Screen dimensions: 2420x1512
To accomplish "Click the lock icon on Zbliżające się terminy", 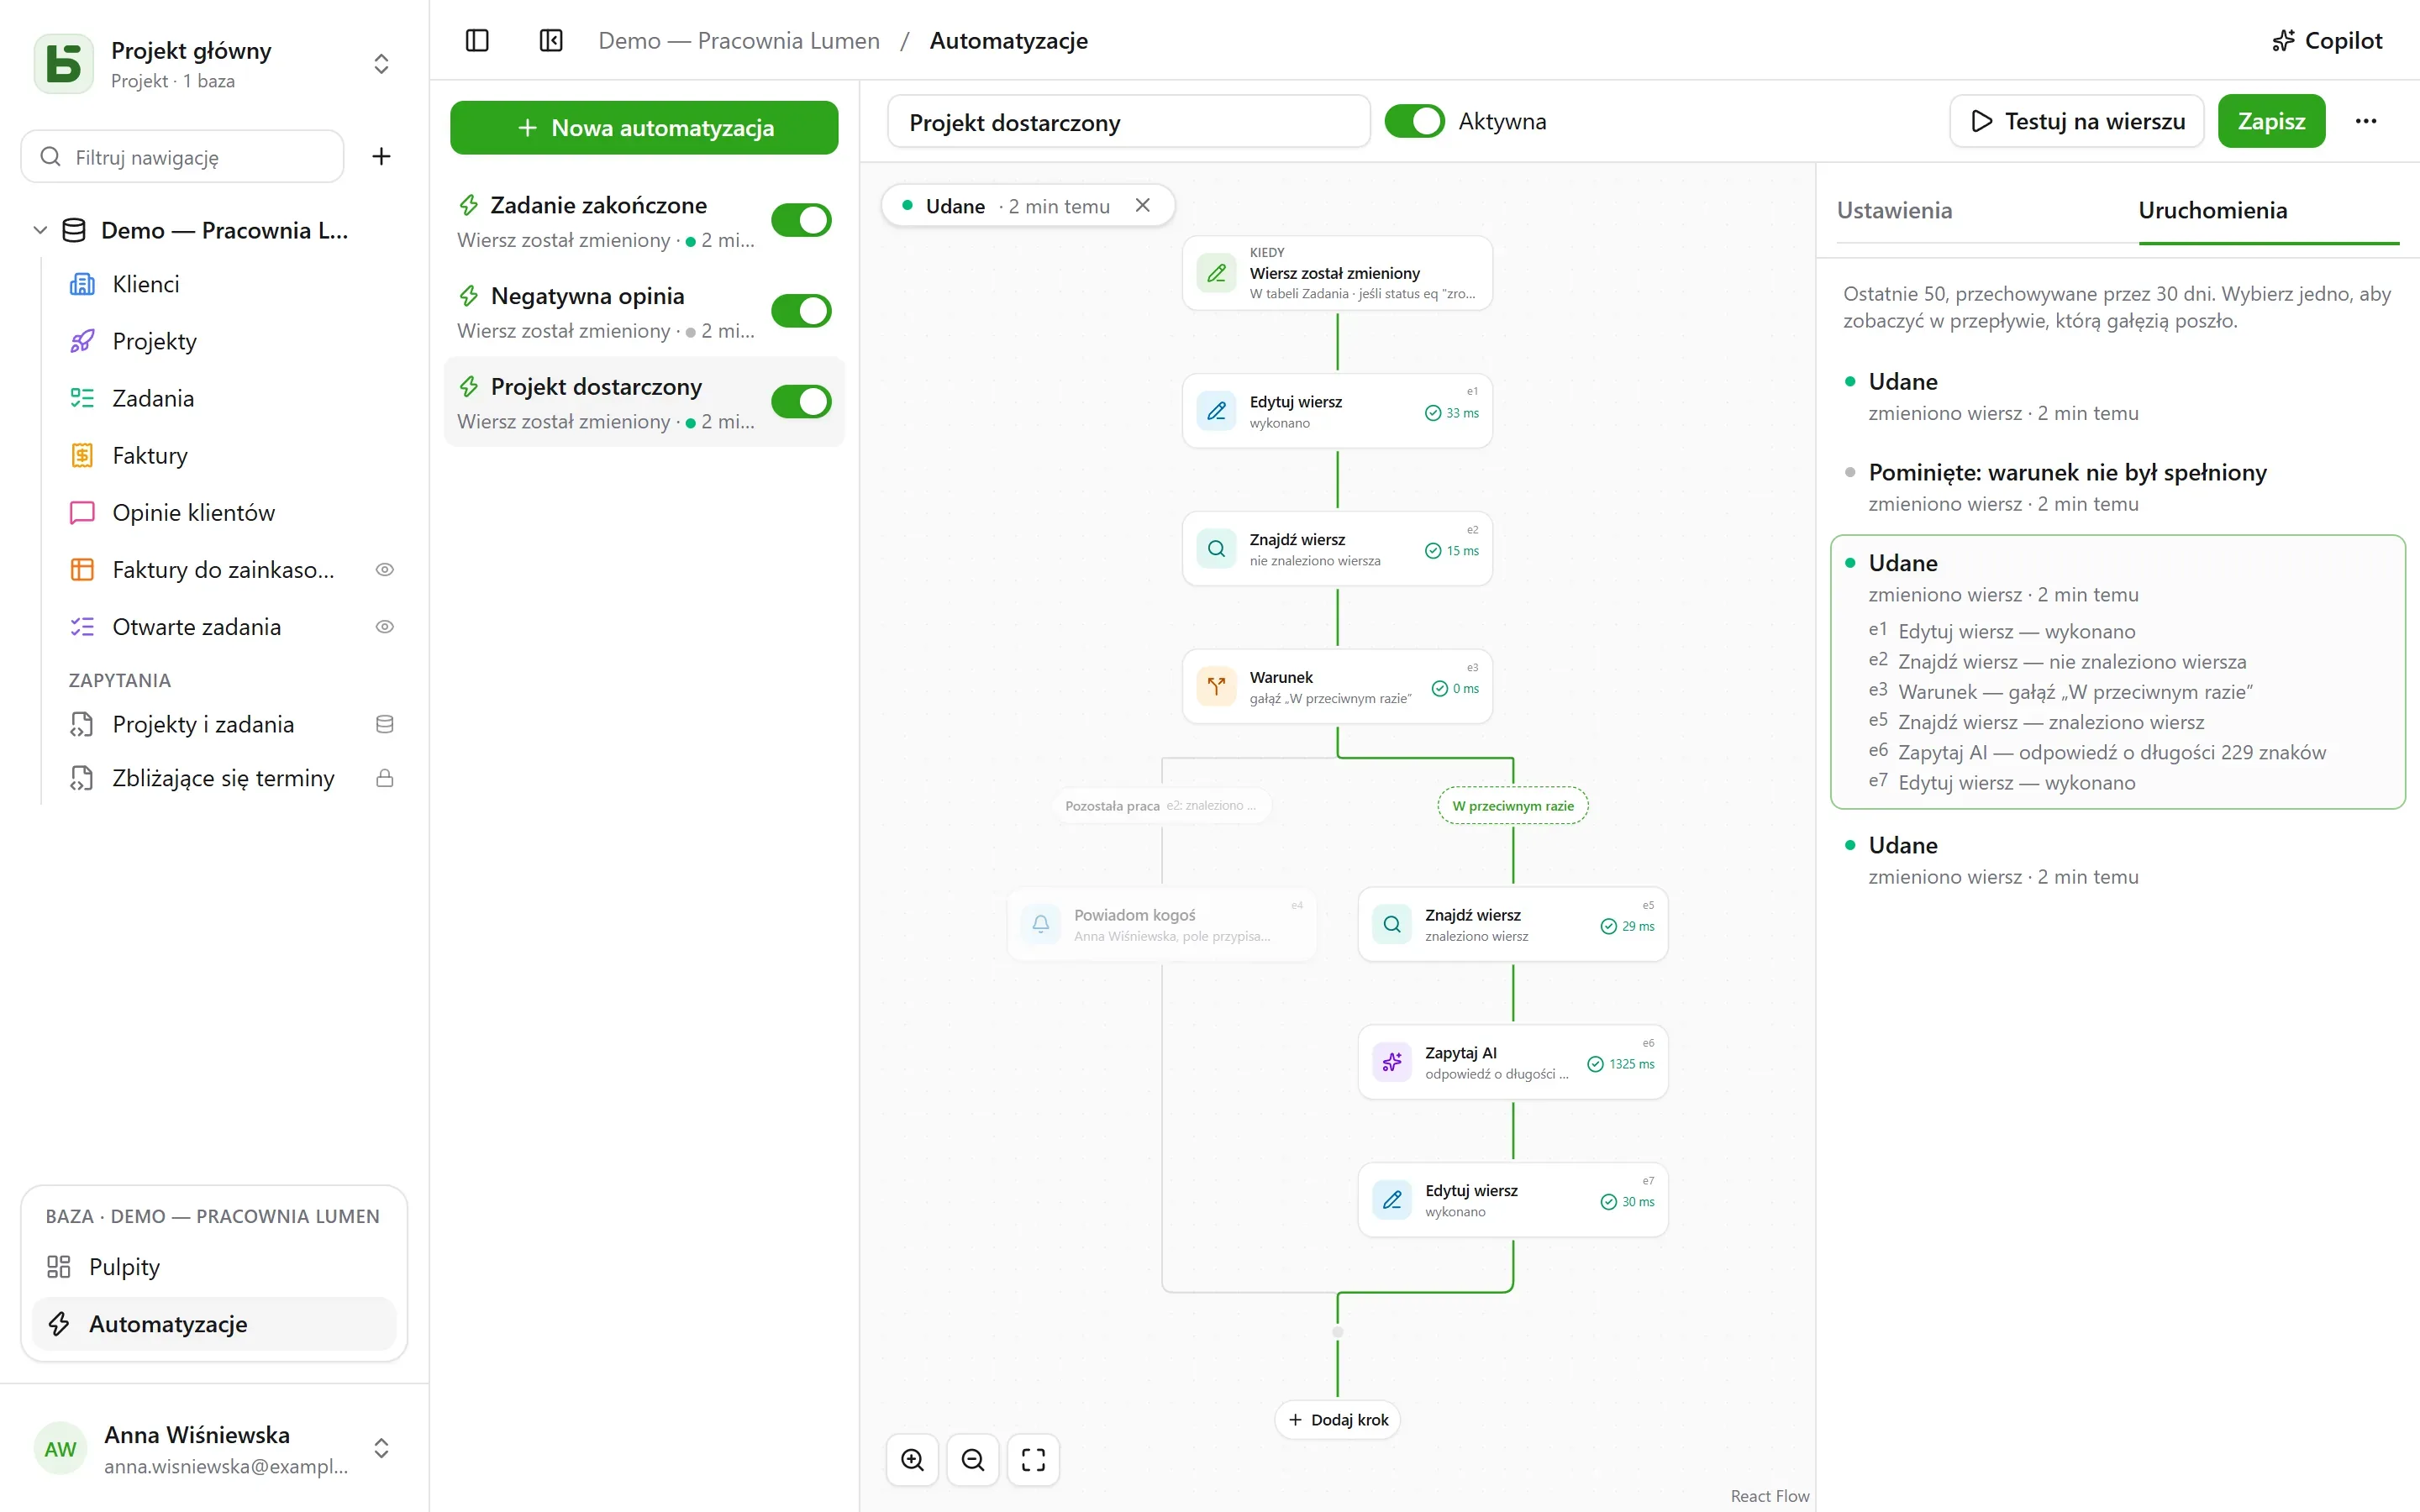I will (x=384, y=778).
